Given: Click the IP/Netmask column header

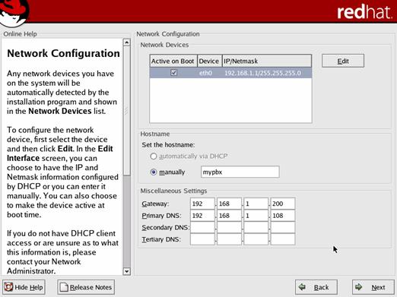Looking at the screenshot, I should point(267,61).
